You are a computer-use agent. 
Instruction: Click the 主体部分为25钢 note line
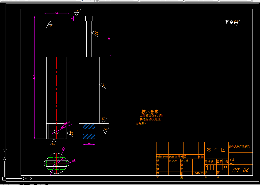tap(151, 115)
